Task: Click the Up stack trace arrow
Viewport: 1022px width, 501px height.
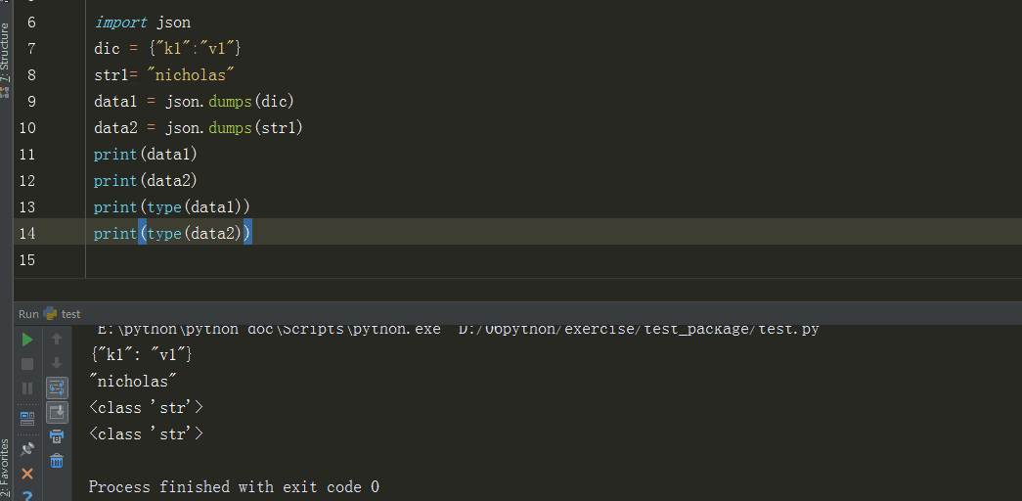Action: (x=57, y=340)
